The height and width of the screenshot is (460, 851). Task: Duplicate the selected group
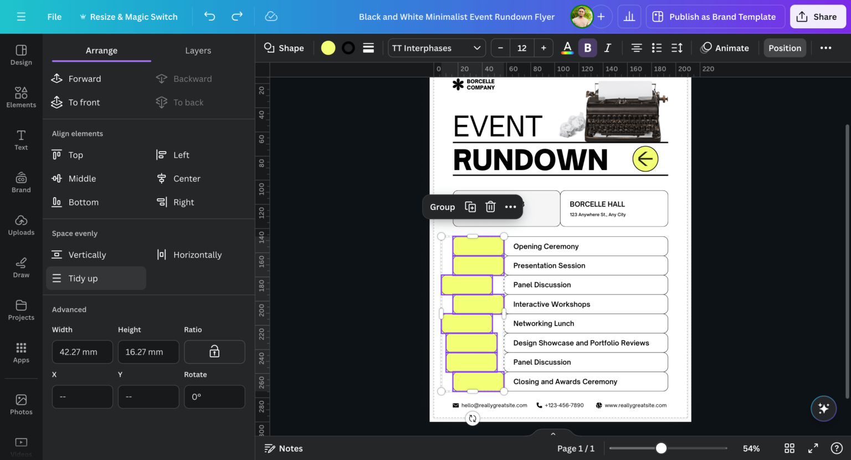point(470,206)
